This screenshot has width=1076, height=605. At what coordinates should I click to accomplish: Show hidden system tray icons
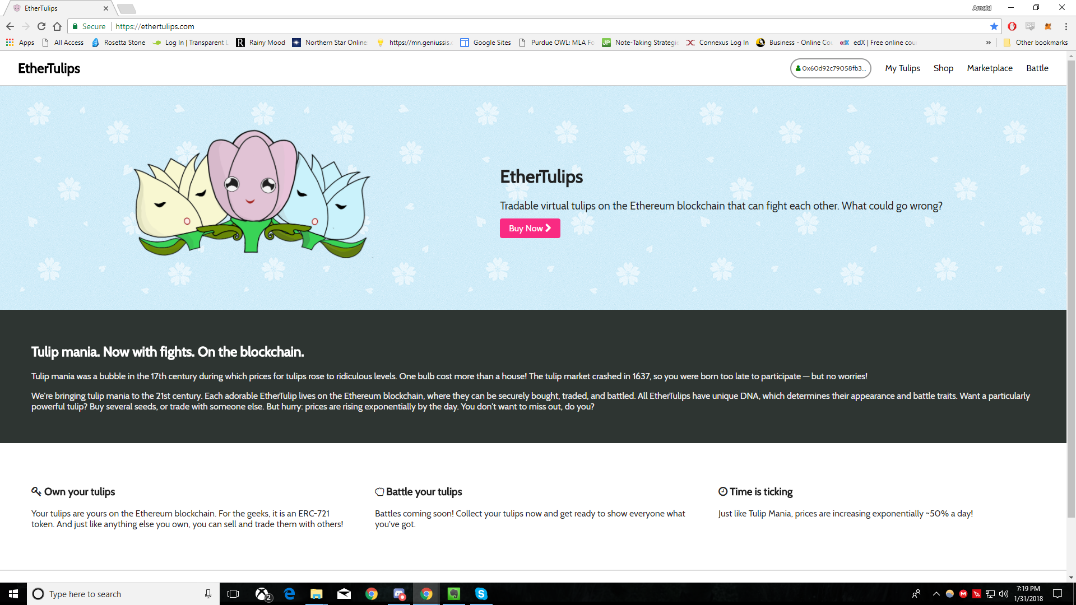936,594
